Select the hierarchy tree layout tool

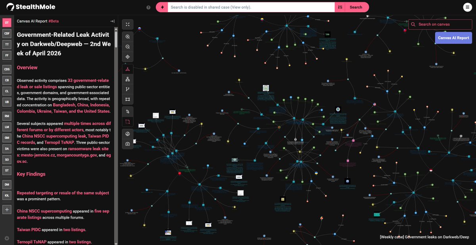[128, 79]
